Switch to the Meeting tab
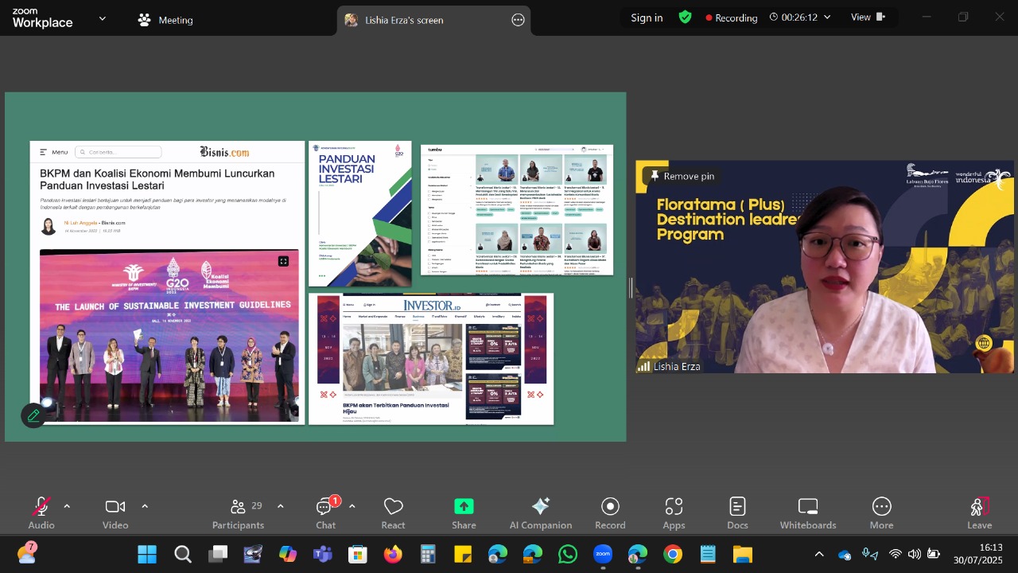1018x573 pixels. click(x=165, y=20)
